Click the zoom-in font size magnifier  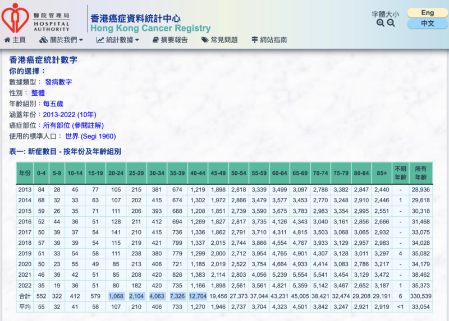[381, 23]
